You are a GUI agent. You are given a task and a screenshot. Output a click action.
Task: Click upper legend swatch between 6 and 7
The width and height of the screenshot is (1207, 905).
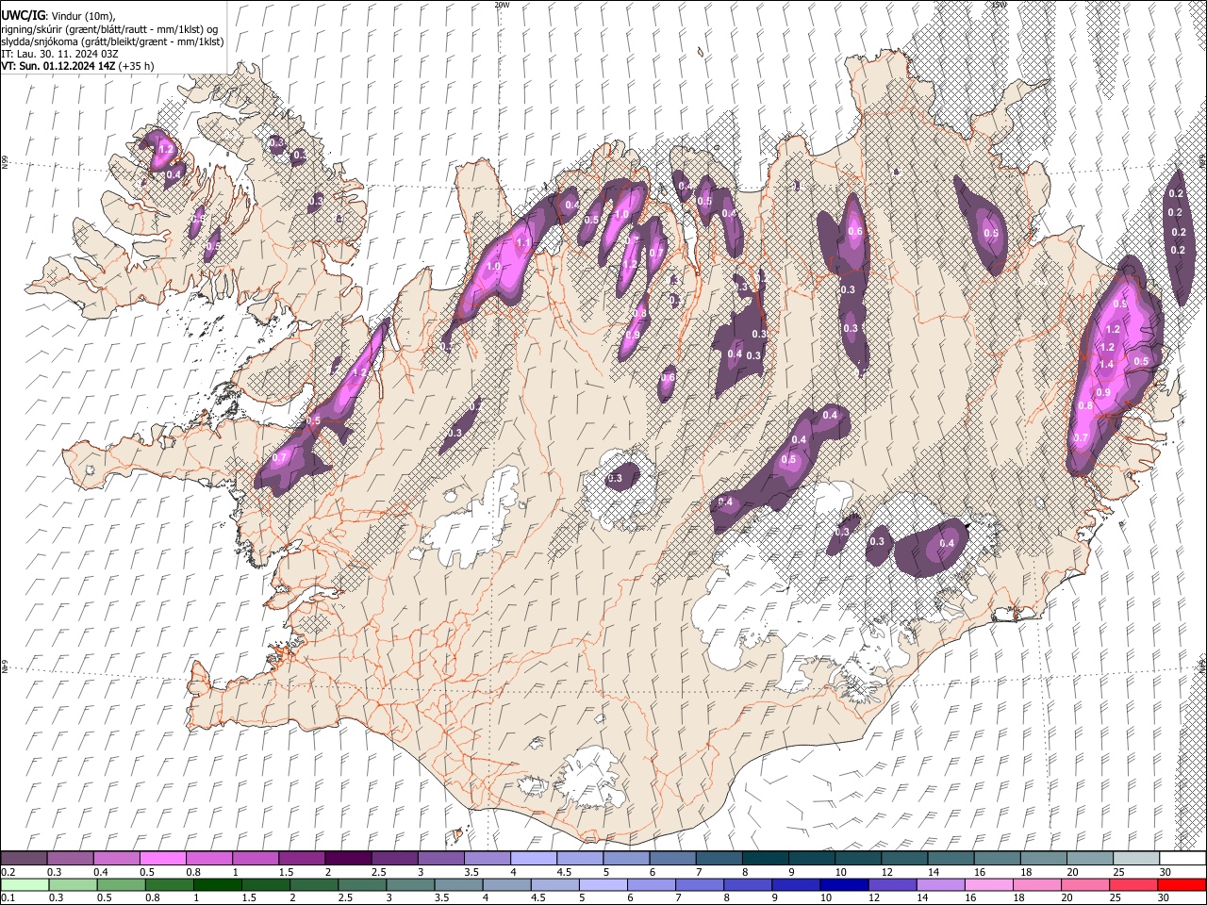pyautogui.click(x=672, y=859)
